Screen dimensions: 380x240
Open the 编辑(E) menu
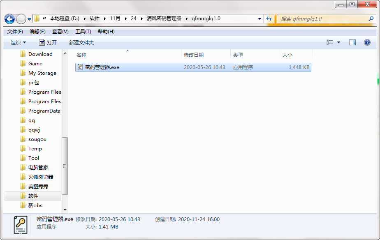click(x=37, y=32)
